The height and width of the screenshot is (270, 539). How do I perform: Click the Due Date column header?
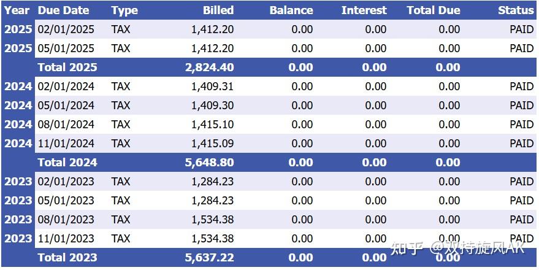(63, 10)
